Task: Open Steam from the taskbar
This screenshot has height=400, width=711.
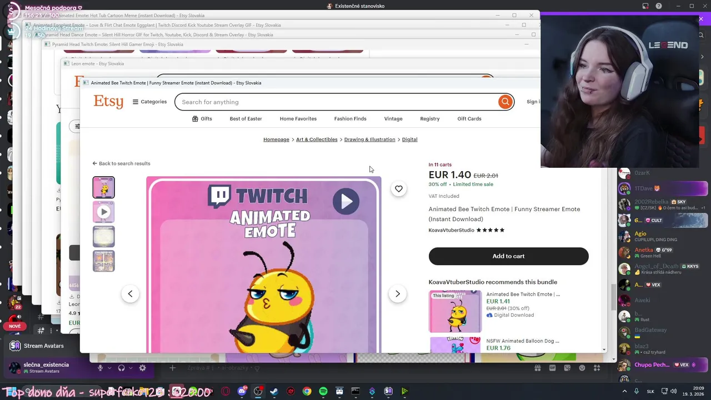Action: click(x=274, y=391)
